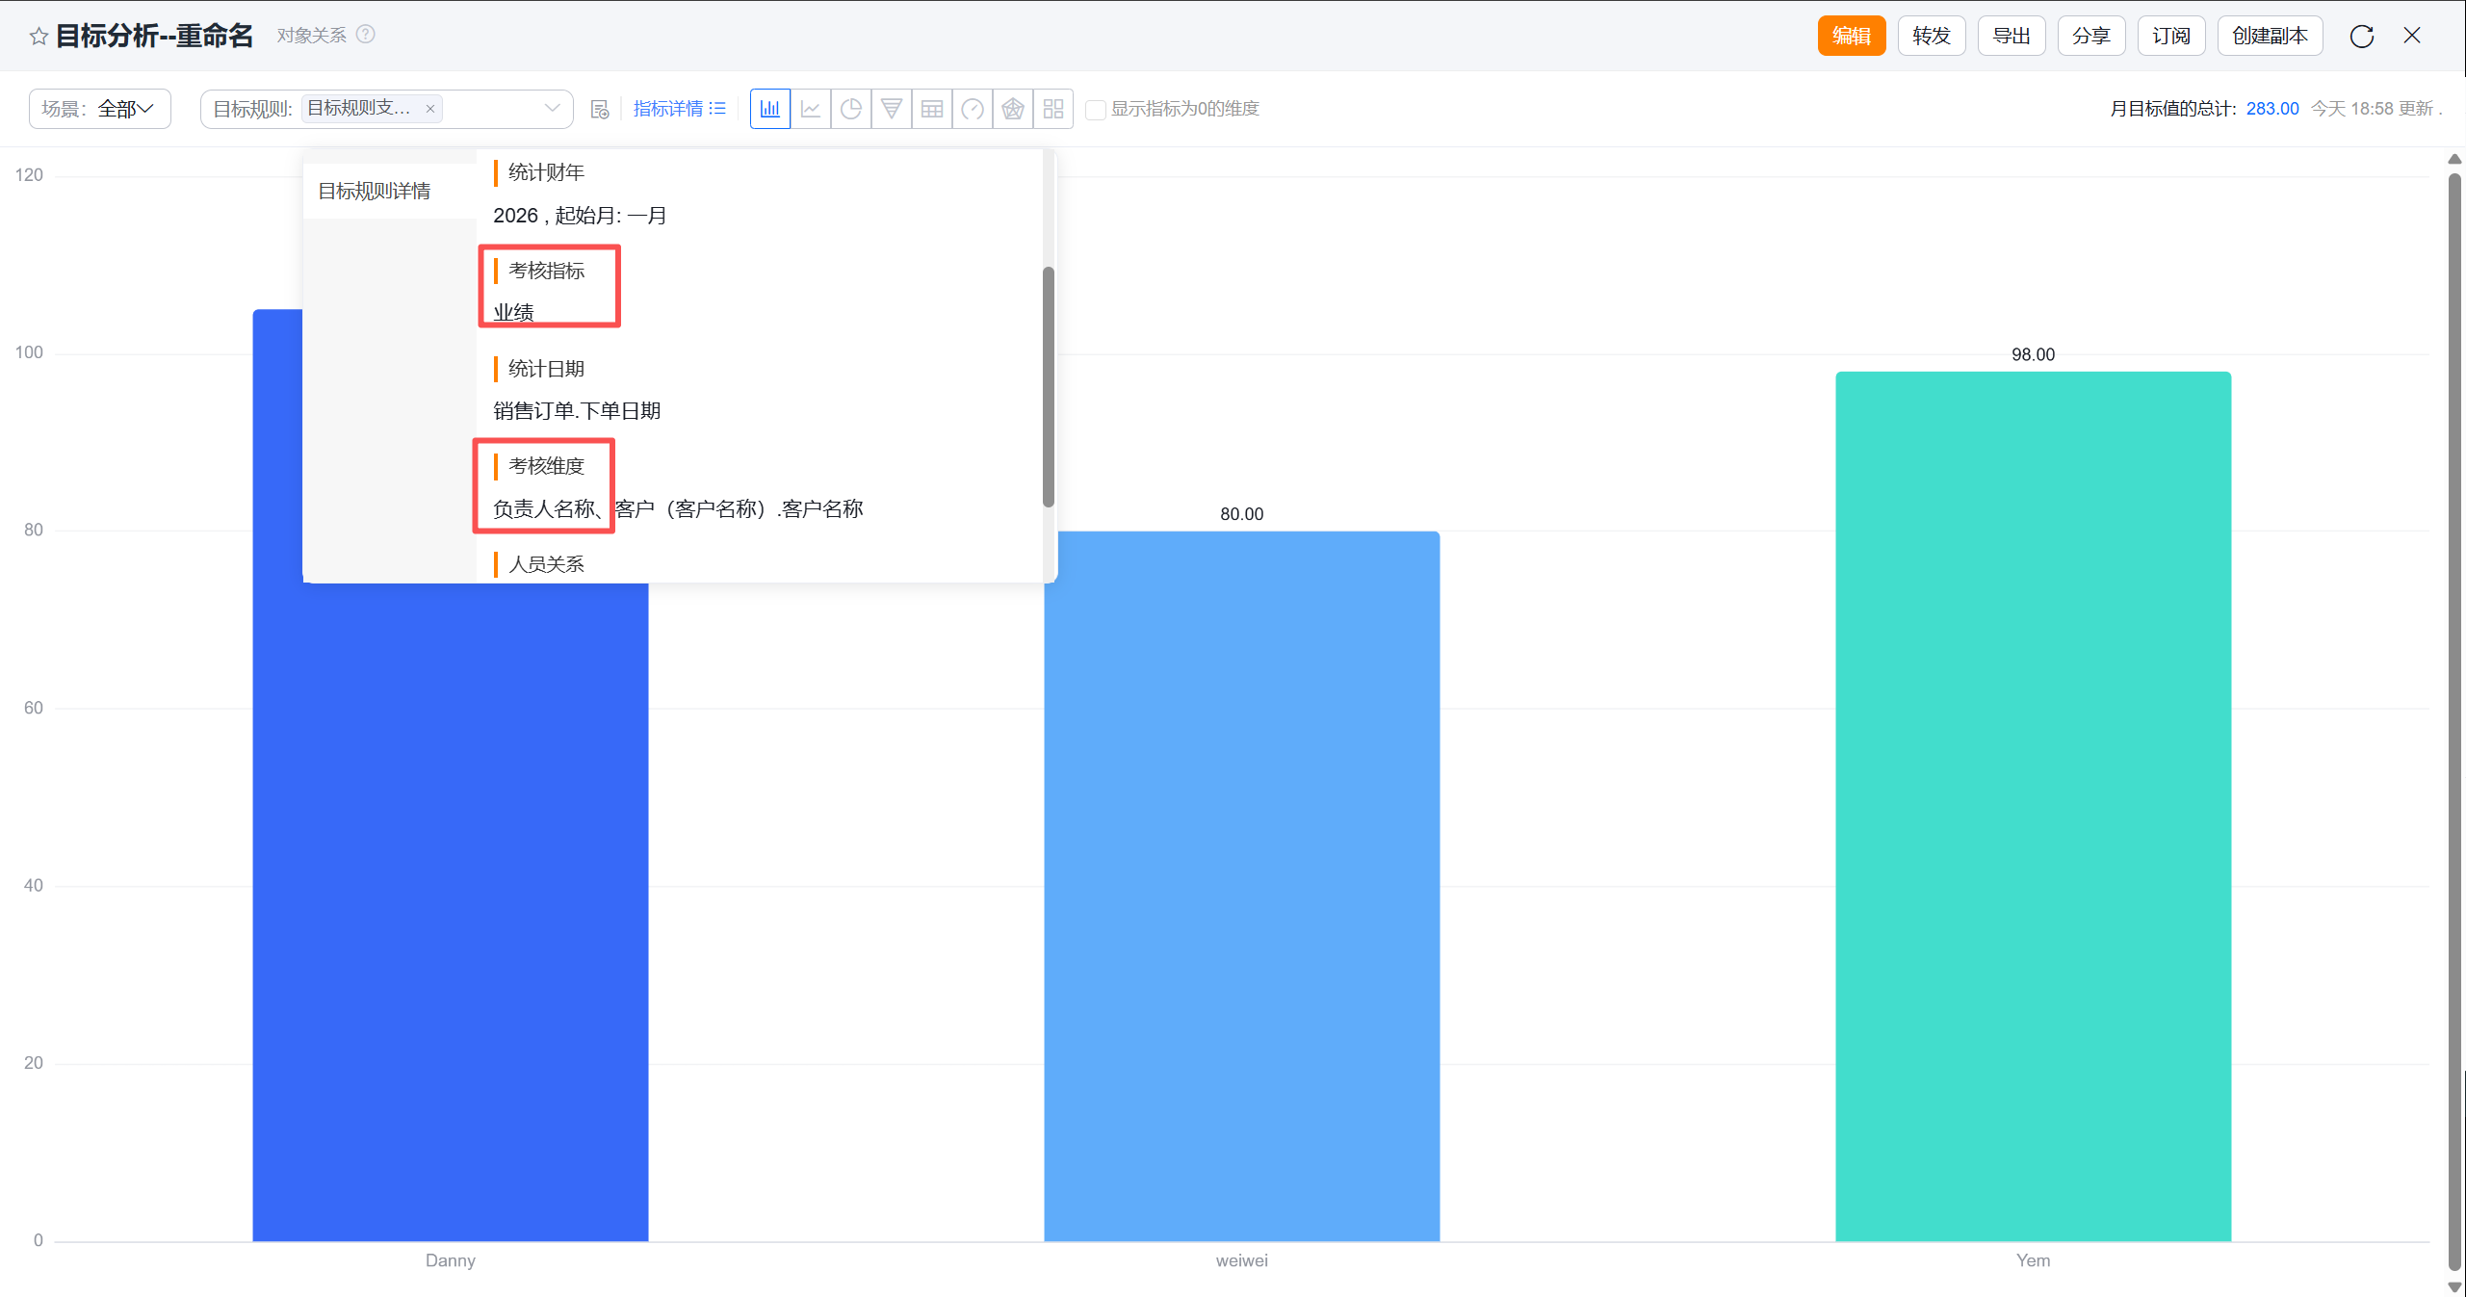Click the 98.00 data label
2466x1297 pixels.
(2034, 355)
